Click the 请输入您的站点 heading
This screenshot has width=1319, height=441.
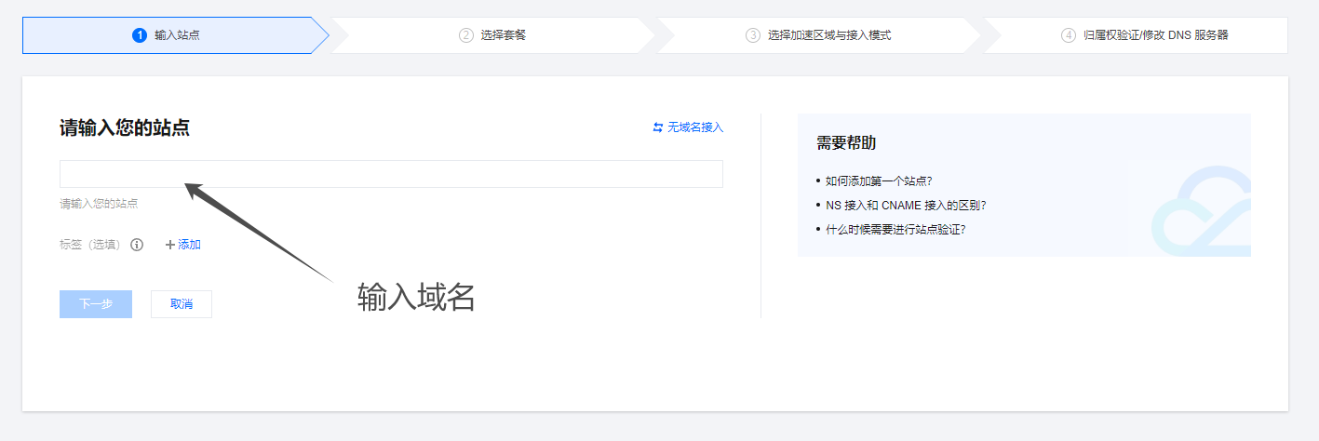click(125, 128)
